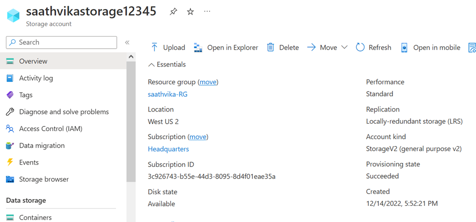Click StorageV2 (general purpose v2) text

(x=414, y=149)
